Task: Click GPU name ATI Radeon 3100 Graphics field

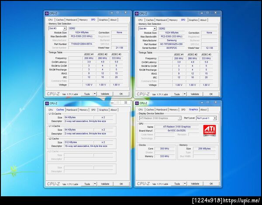Action: (x=177, y=127)
